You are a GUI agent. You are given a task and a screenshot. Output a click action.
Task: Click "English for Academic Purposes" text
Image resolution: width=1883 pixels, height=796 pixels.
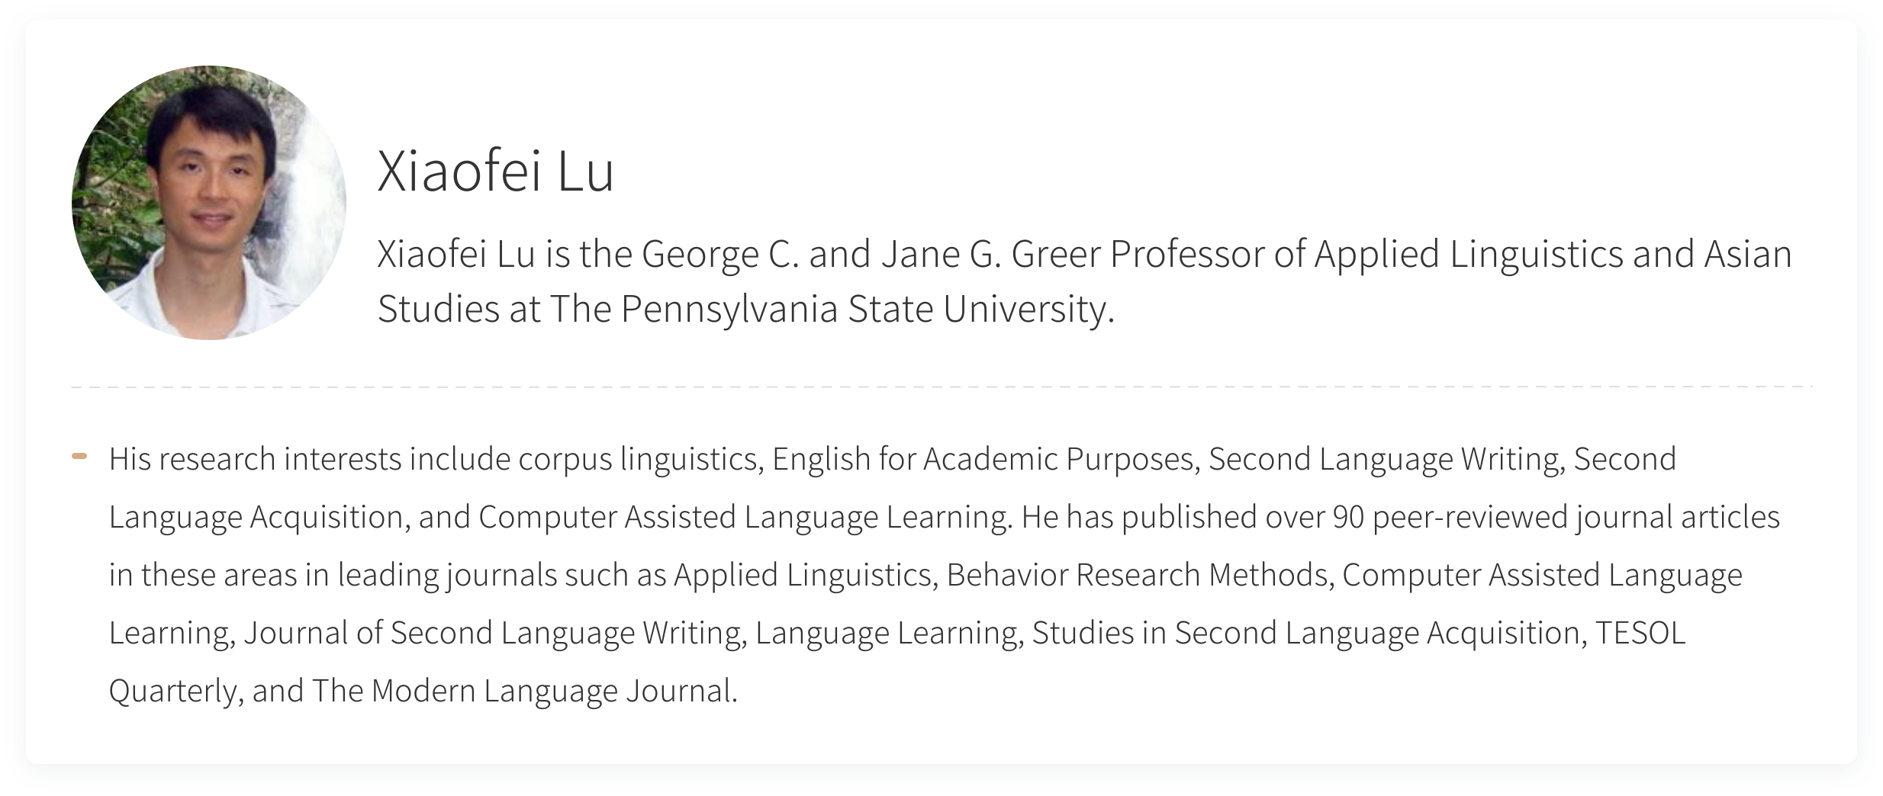coord(983,460)
